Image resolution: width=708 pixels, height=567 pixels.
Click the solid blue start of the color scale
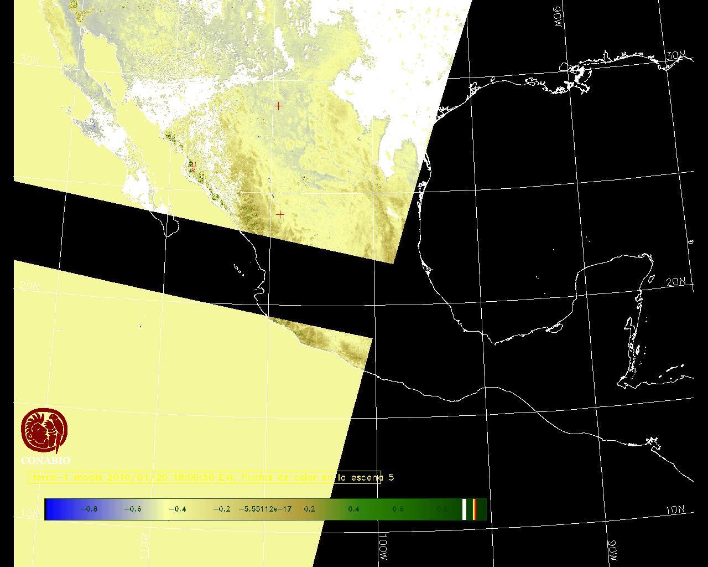tap(53, 509)
